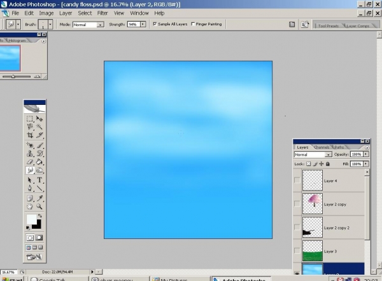
Task: Switch to the Paths tab
Action: pos(339,147)
